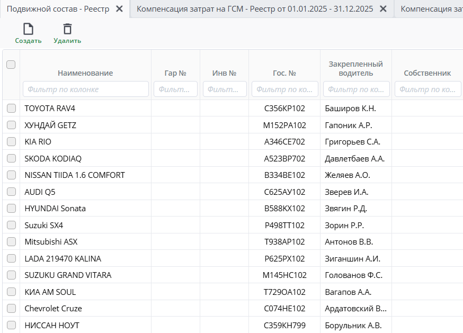Image resolution: width=463 pixels, height=333 pixels.
Task: Check the TOYOTA RAV4 row checkbox
Action: pos(11,109)
